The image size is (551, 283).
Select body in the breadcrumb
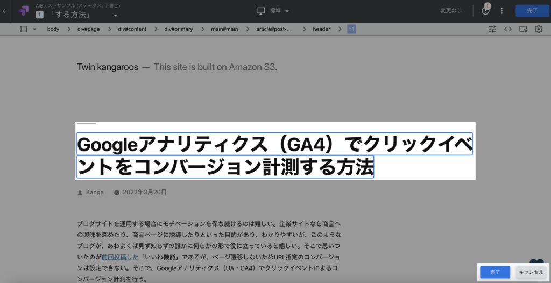tap(53, 29)
